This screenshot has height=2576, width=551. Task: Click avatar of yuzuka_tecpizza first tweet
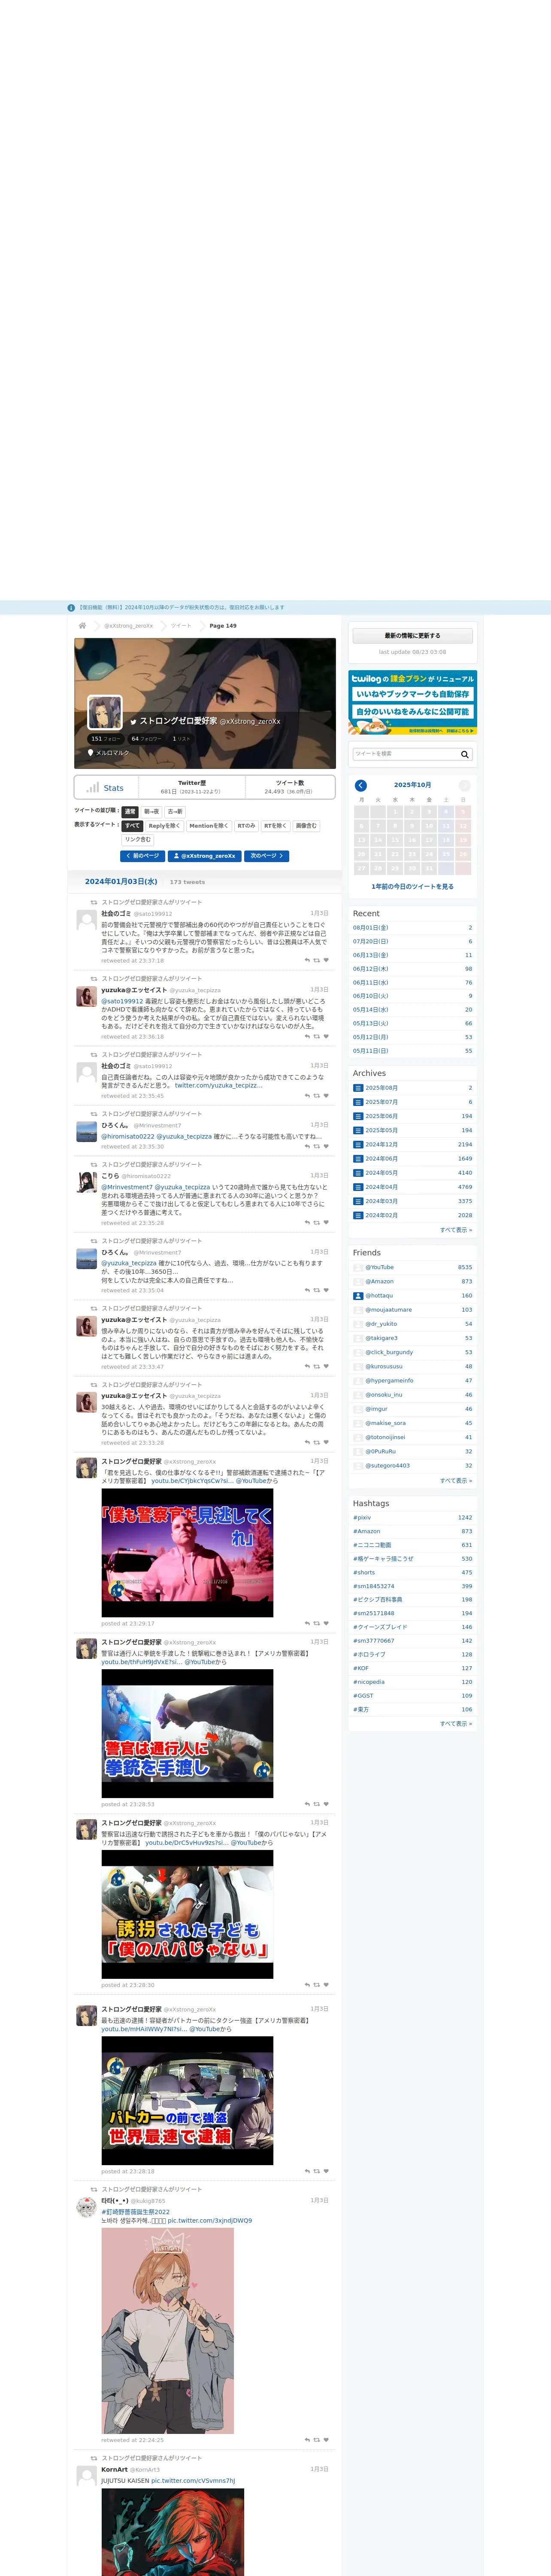87,997
